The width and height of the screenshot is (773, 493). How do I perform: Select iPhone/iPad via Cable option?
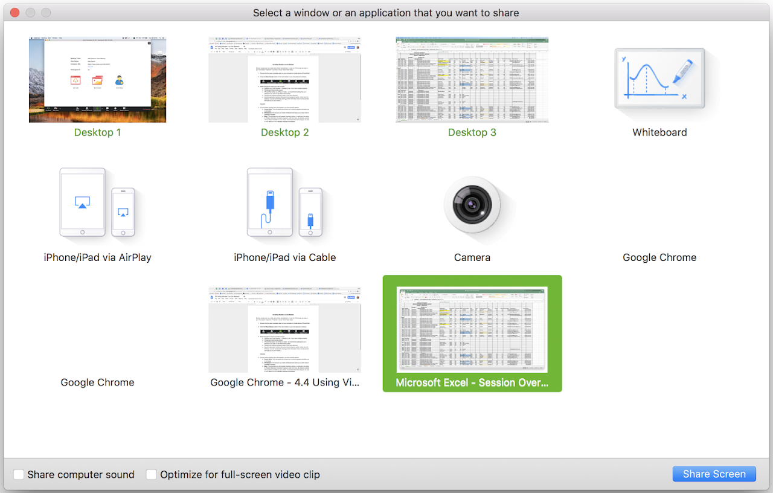coord(284,203)
